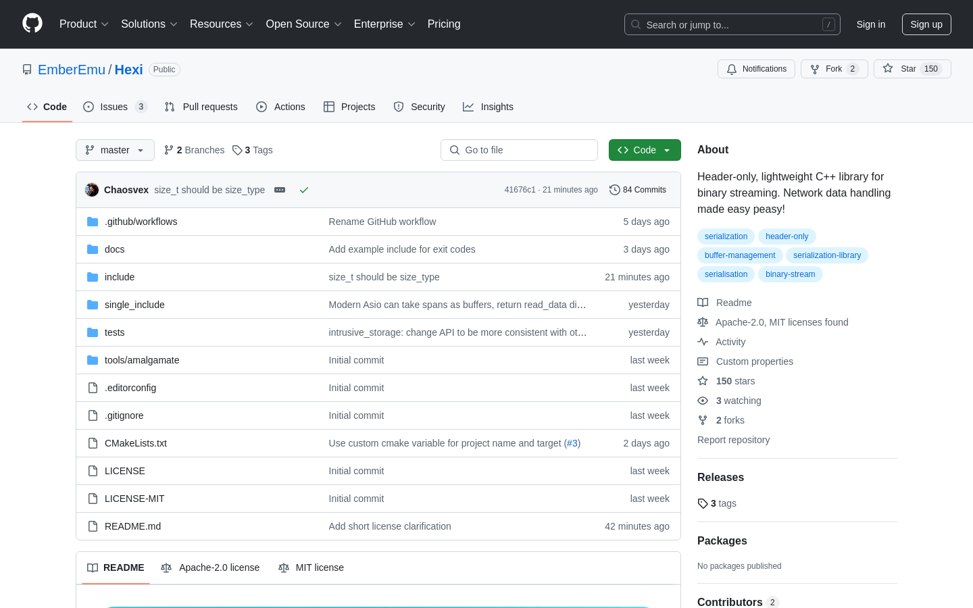Open the green Code dropdown button
The width and height of the screenshot is (973, 608).
[645, 150]
